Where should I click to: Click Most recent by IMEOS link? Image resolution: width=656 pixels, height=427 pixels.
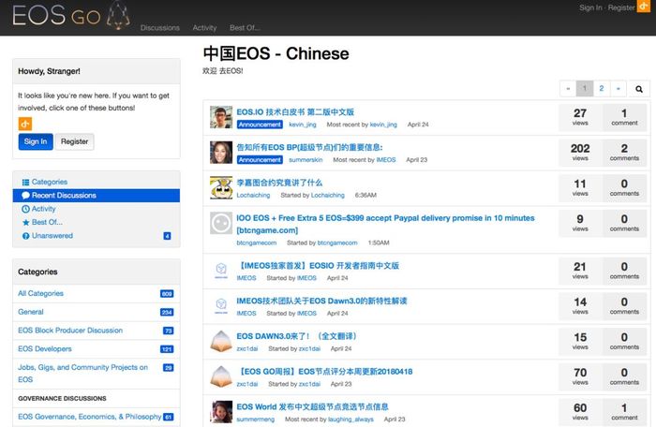click(386, 160)
